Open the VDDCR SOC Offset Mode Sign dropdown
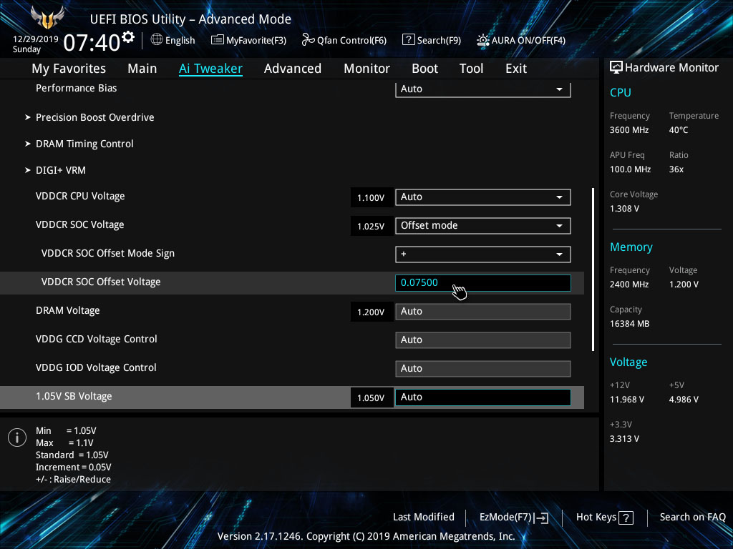Image resolution: width=733 pixels, height=549 pixels. (483, 254)
